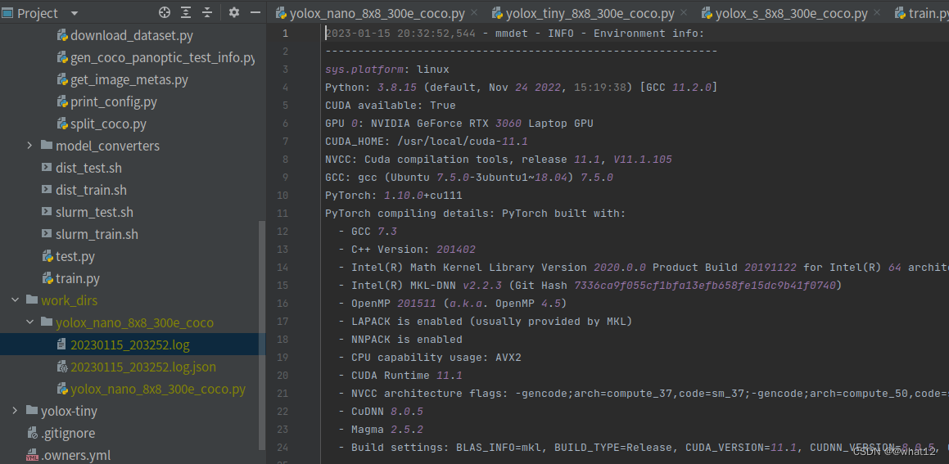Viewport: 949px width, 464px height.
Task: Click 'NNPACK is enabled' line text
Action: tap(407, 340)
